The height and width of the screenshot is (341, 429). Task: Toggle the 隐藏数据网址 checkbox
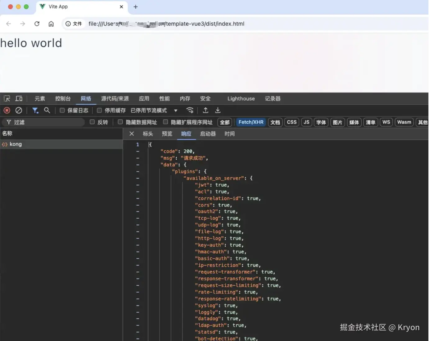tap(120, 122)
